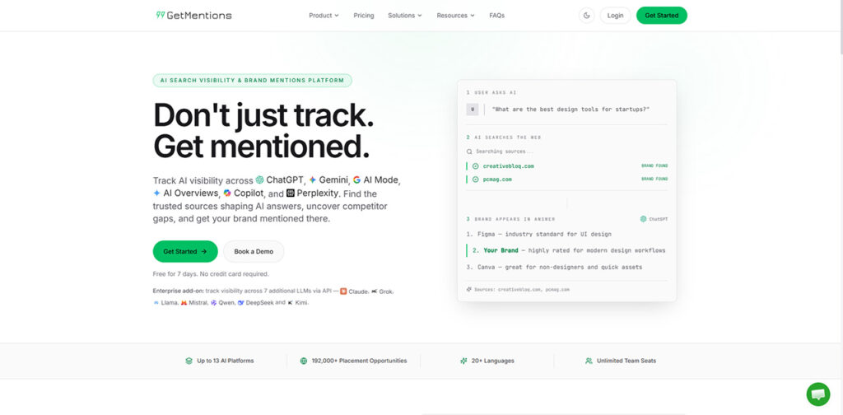
Task: Click the Canva answer line
Action: point(554,267)
